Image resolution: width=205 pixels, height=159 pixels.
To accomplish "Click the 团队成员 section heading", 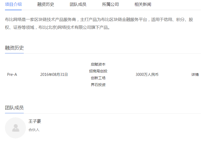I will coord(14,108).
